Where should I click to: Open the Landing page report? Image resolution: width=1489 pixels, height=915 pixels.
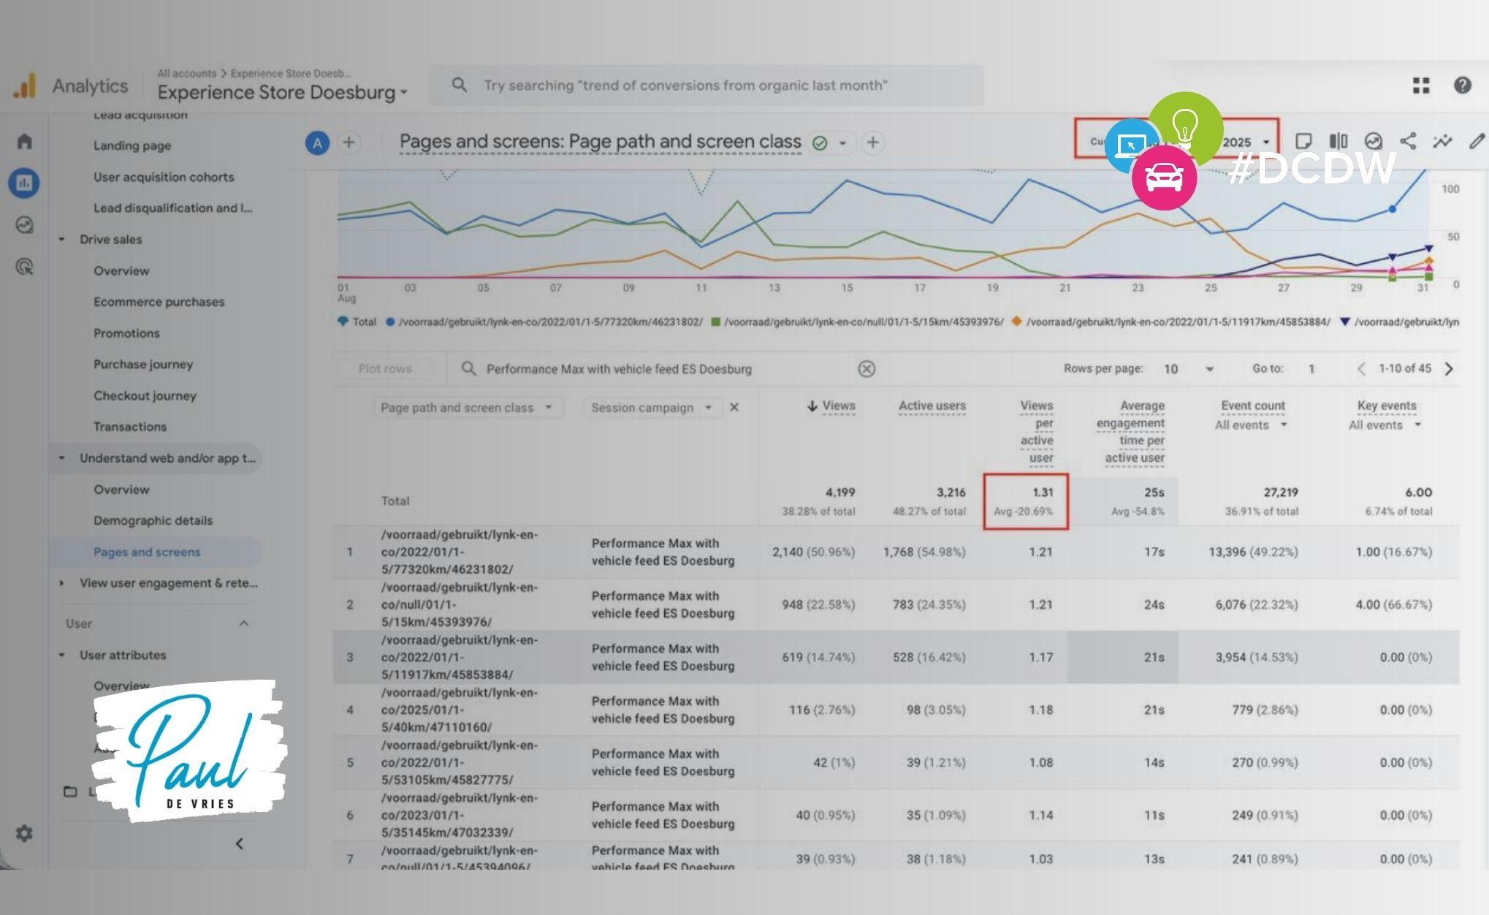click(x=132, y=145)
